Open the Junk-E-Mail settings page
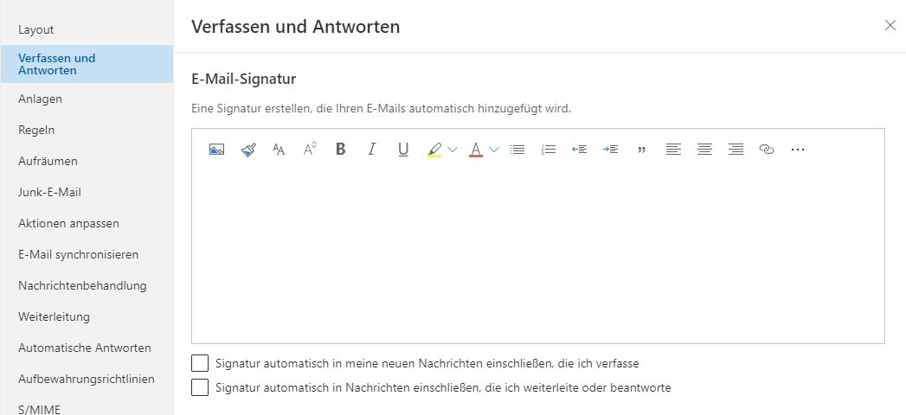 [49, 192]
